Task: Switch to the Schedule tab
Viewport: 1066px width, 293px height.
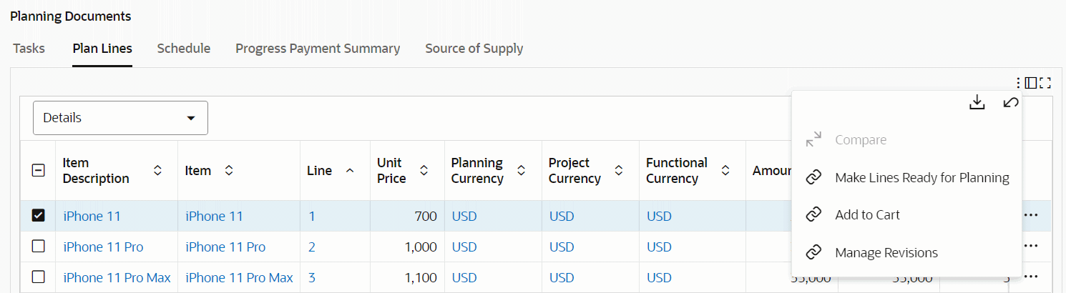Action: click(184, 49)
